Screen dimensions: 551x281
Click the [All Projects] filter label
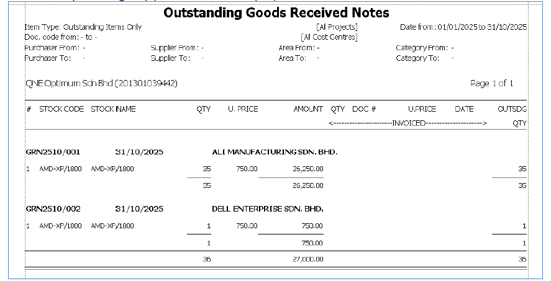pyautogui.click(x=337, y=27)
